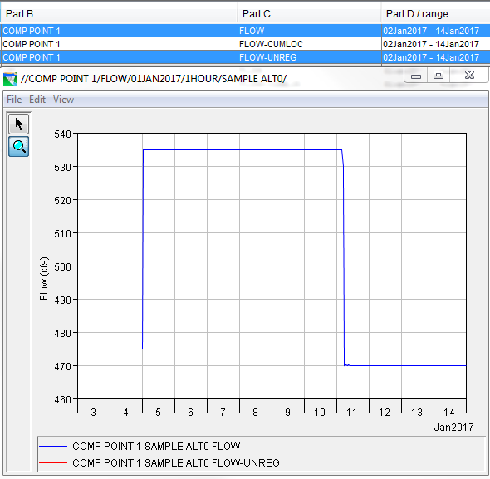Maximize the plot window

pos(439,75)
